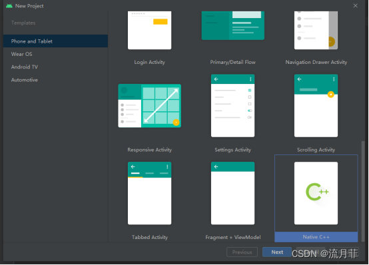
Task: Click the highlighted "Native C++" label
Action: click(316, 237)
